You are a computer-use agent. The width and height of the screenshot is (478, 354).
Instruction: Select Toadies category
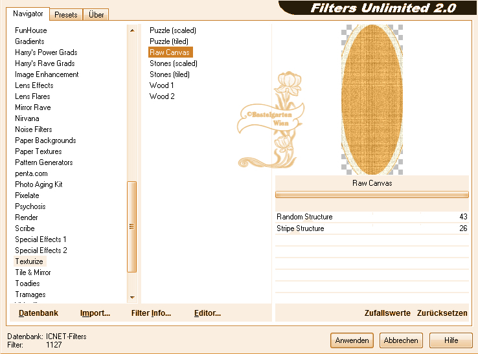coord(27,283)
